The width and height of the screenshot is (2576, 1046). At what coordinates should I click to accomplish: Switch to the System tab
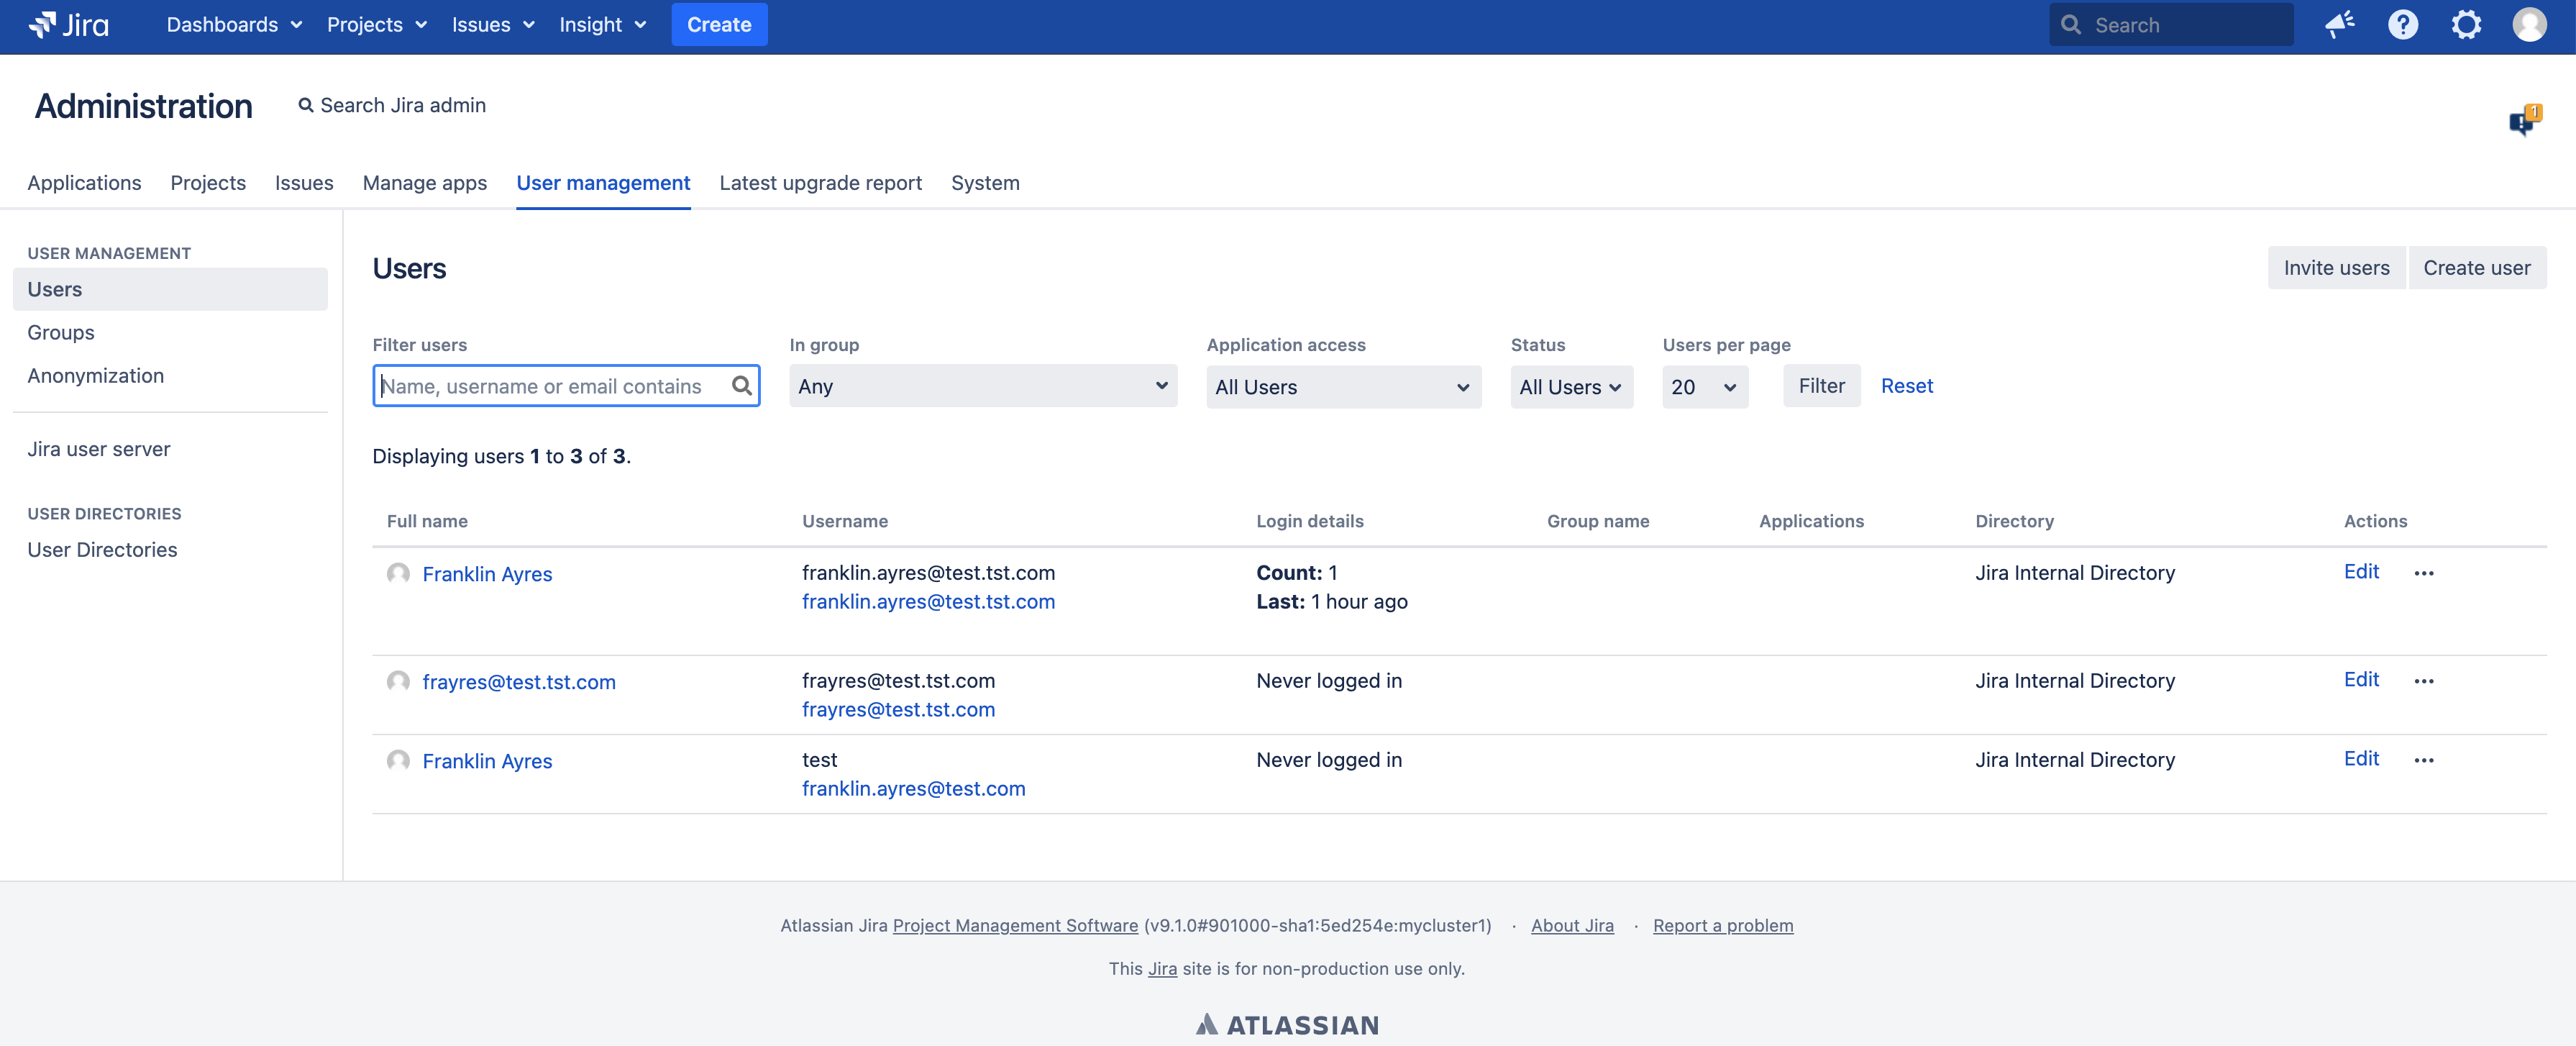click(x=984, y=183)
